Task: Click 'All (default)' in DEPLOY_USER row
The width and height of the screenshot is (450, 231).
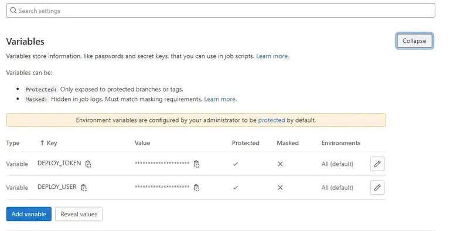Action: 337,188
